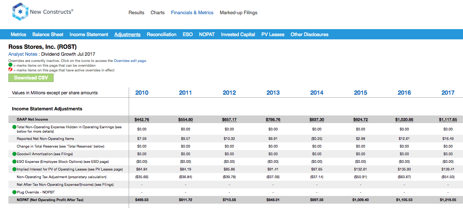Open the Reconciliation tab
Screen dimensions: 463x208
(162, 35)
